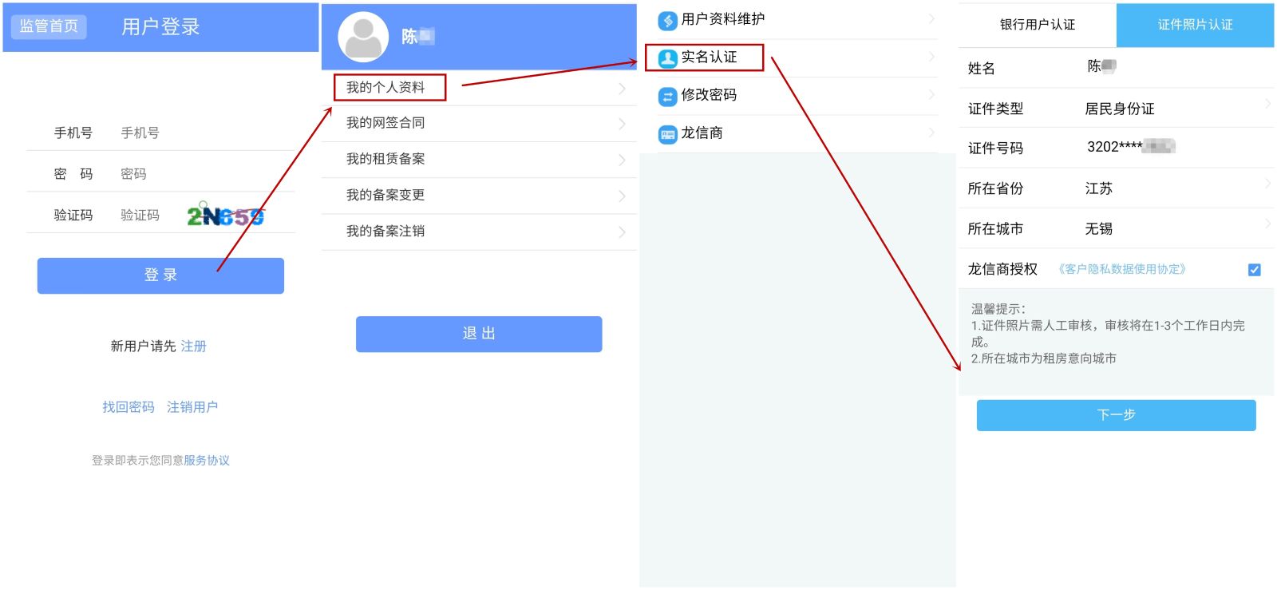Viewport: 1277px width, 590px height.
Task: Open the 所在省份 selector arrow
Action: coord(1267,184)
